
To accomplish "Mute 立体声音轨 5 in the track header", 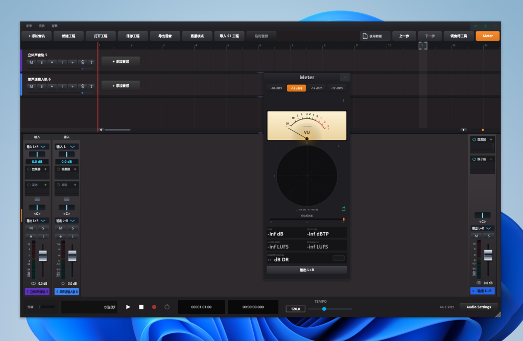I will (31, 62).
